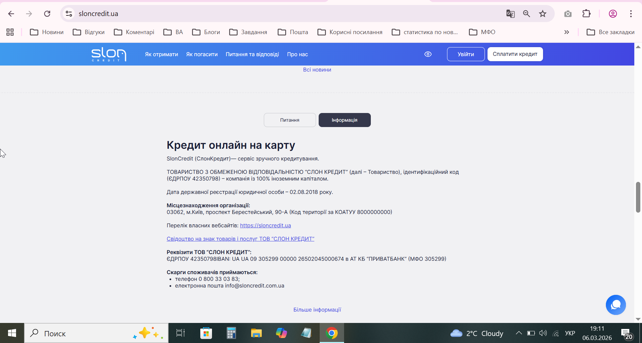This screenshot has width=642, height=343.
Task: Open the Блоги bookmarks folder
Action: click(206, 32)
